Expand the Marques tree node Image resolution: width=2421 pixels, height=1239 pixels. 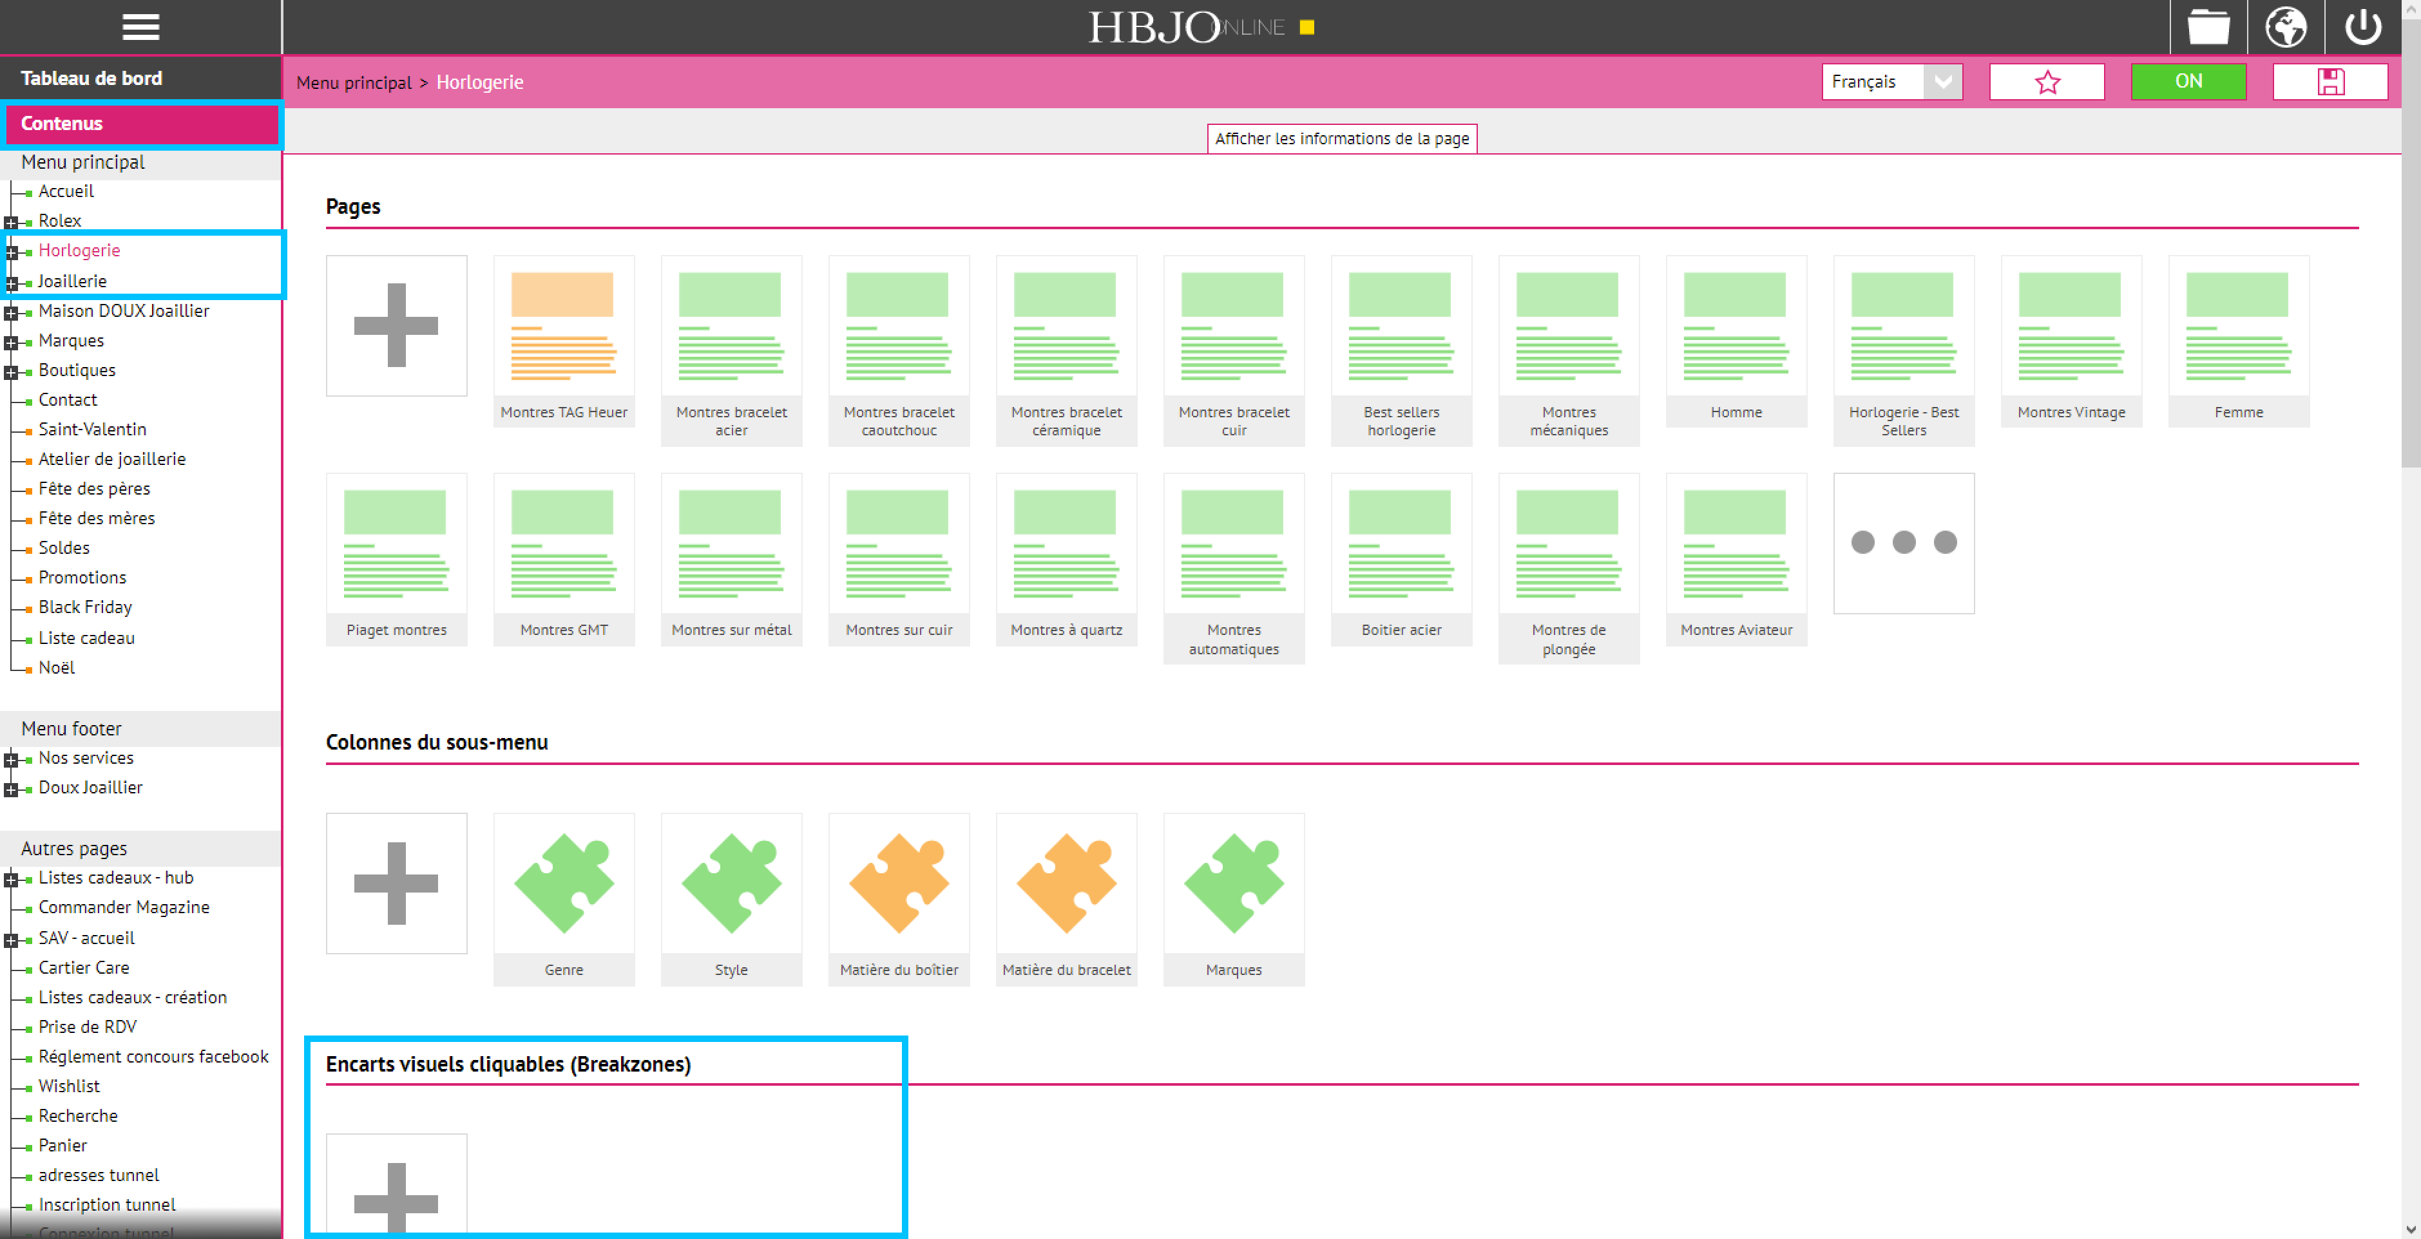coord(12,342)
